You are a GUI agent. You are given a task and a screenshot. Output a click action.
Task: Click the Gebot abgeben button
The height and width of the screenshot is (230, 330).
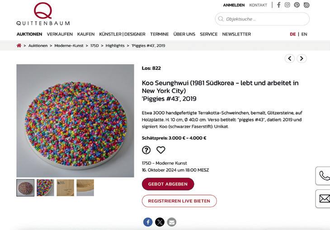(x=168, y=184)
